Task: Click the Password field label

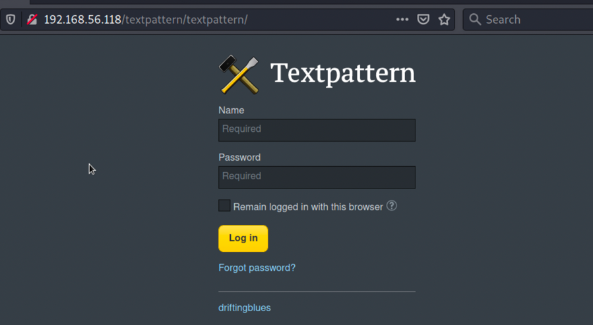Action: [x=239, y=157]
